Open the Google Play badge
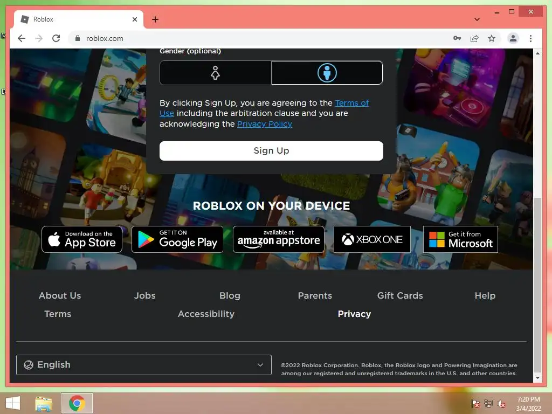Screen dimensions: 552x414 click(177, 239)
